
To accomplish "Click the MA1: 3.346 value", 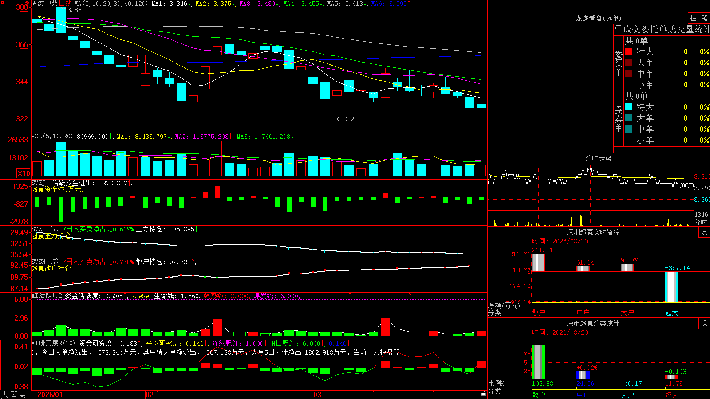I will (171, 4).
